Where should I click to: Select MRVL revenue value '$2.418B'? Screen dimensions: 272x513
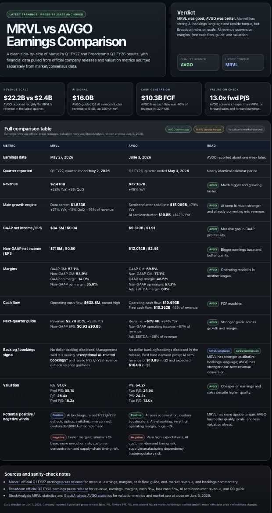coord(58,184)
